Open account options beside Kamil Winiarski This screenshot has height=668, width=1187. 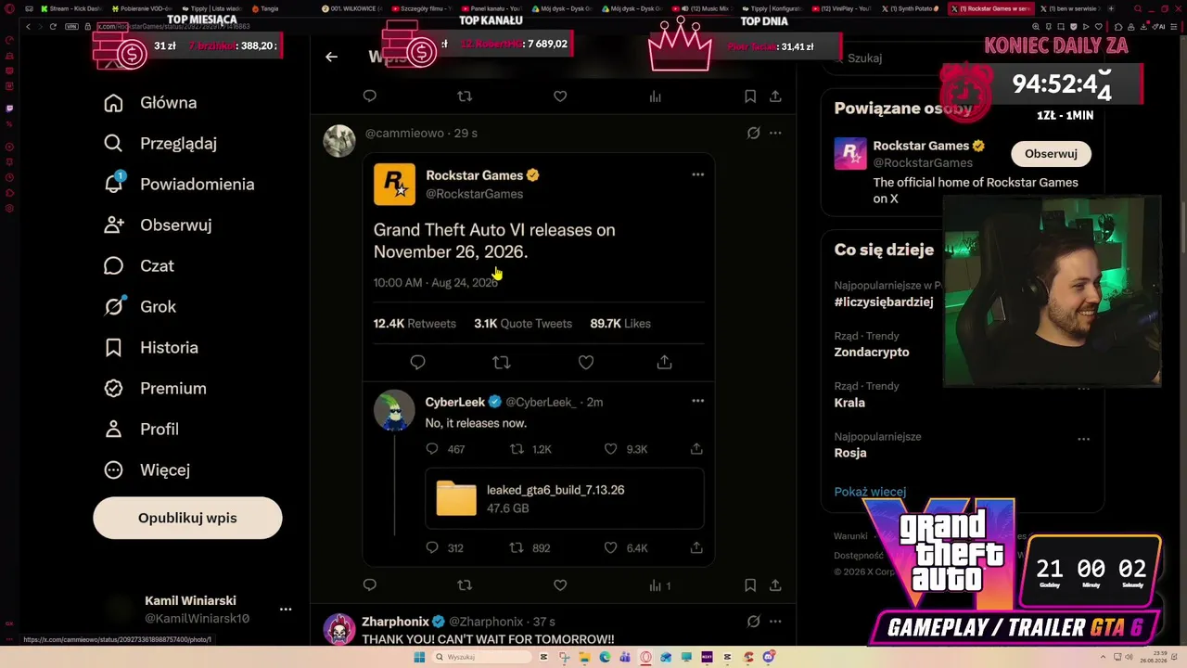tap(286, 610)
